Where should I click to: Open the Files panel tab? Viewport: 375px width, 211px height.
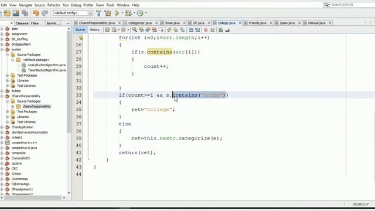click(35, 23)
